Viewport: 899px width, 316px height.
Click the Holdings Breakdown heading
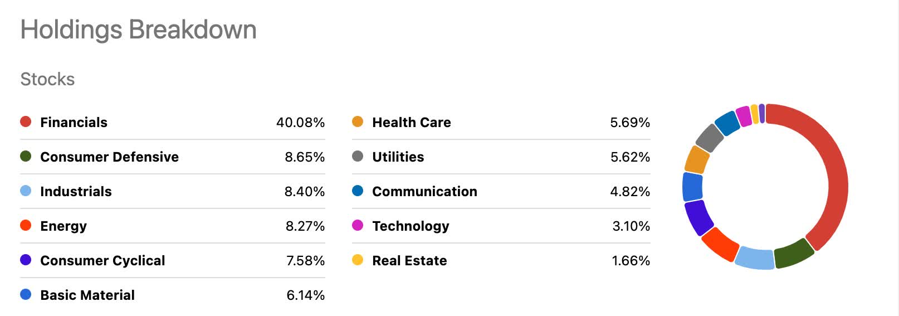138,30
